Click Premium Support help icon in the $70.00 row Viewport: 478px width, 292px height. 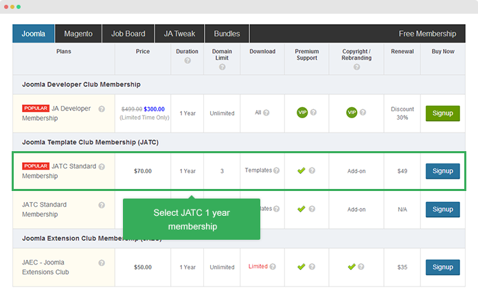coord(312,170)
